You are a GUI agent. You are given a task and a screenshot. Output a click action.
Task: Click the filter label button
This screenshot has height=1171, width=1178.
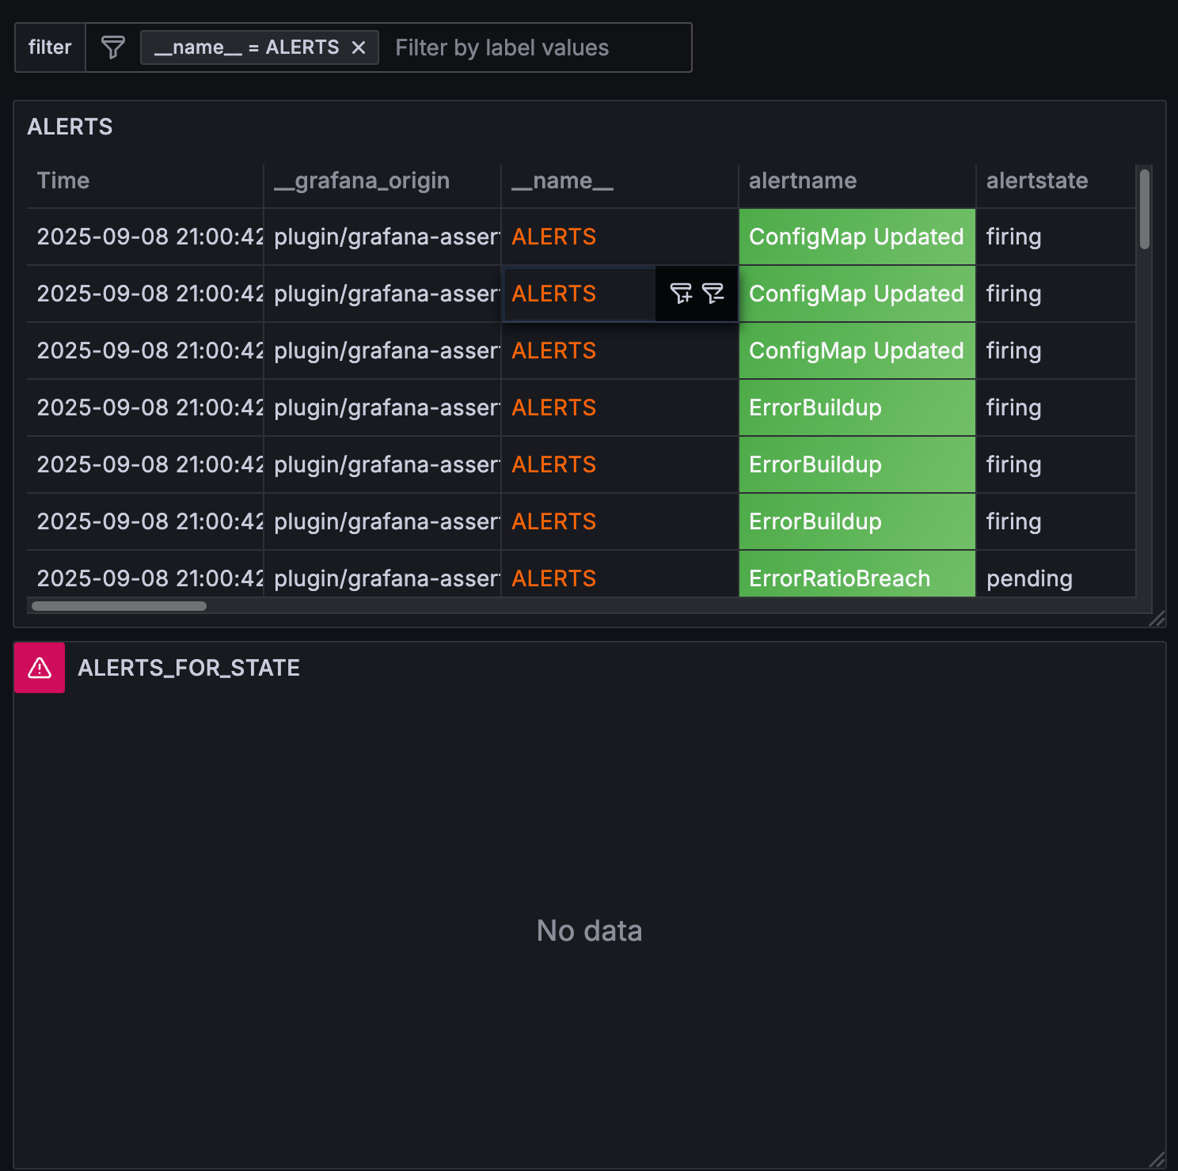(49, 47)
